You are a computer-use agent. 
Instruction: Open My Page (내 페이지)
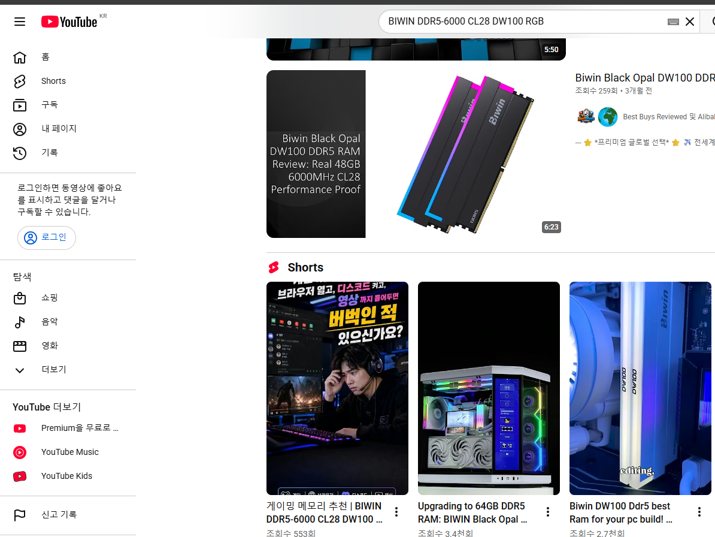(68, 129)
